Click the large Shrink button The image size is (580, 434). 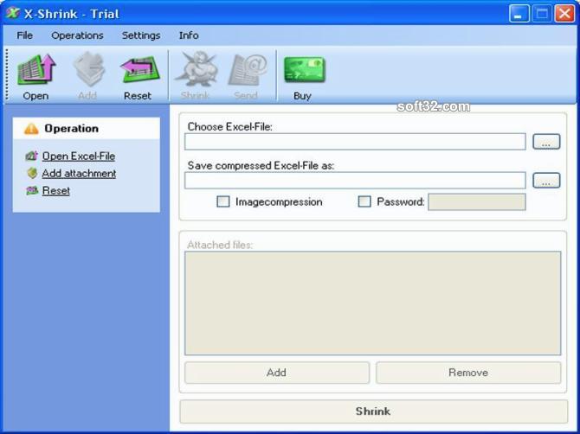tap(374, 412)
